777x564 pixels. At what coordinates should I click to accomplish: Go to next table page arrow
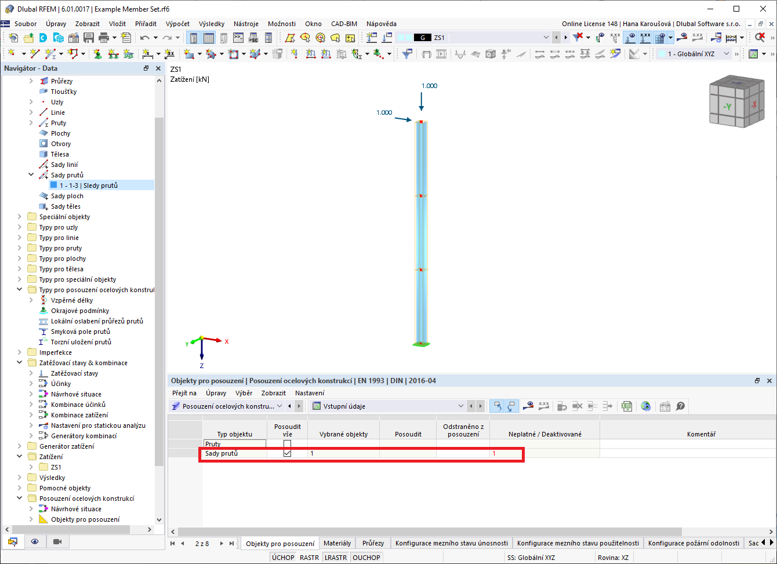222,543
